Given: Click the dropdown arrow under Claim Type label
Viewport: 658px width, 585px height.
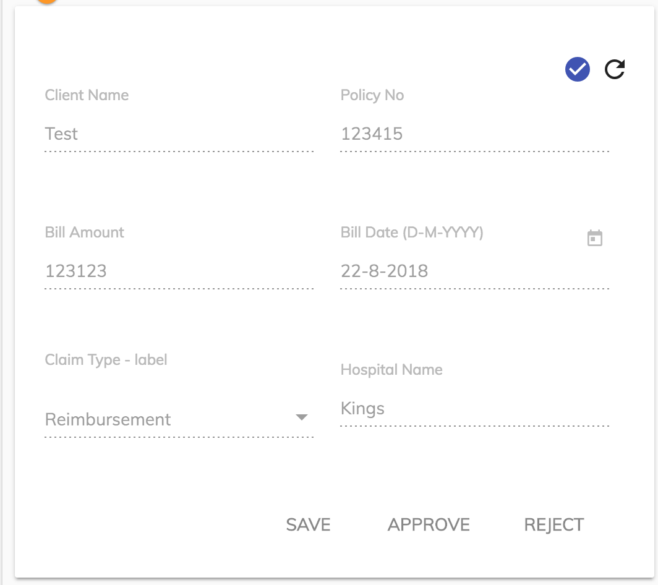Looking at the screenshot, I should point(301,417).
